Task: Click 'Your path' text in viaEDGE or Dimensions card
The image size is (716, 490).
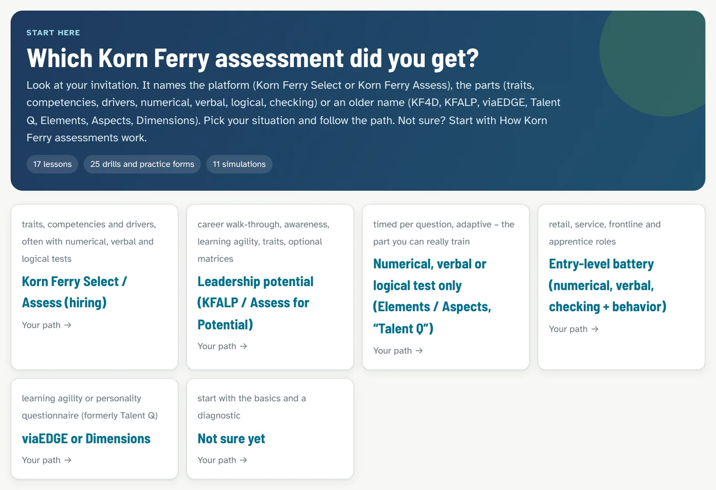Action: [x=41, y=460]
